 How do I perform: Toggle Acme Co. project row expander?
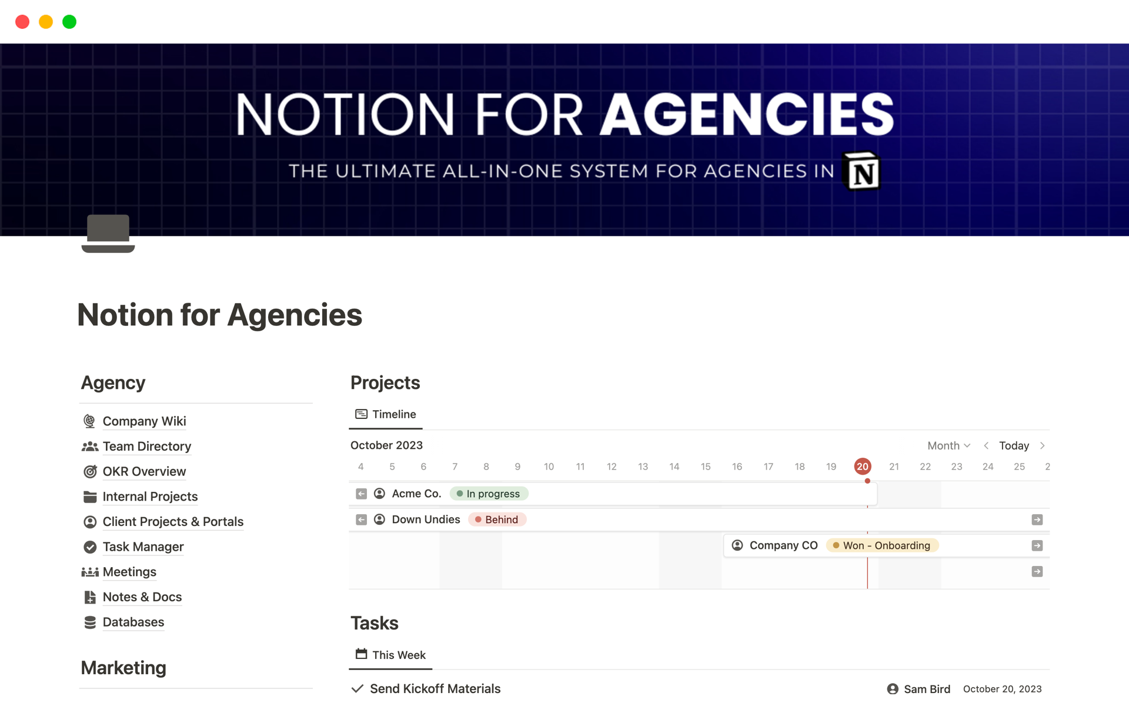(x=362, y=493)
